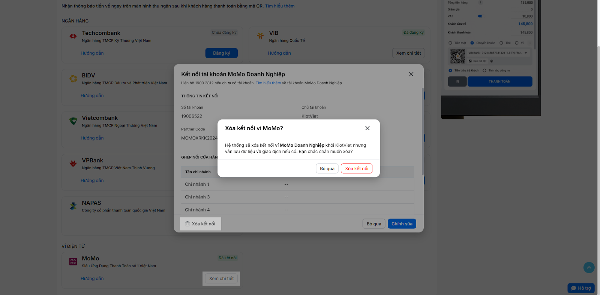Select the Thẻ payment radio button

[x=501, y=43]
